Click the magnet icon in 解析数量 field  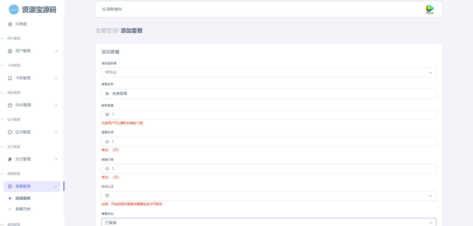pyautogui.click(x=107, y=114)
